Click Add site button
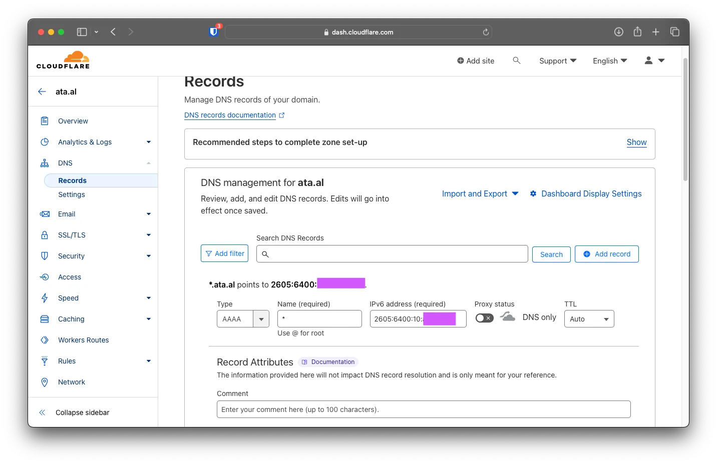The height and width of the screenshot is (464, 717). (x=476, y=60)
